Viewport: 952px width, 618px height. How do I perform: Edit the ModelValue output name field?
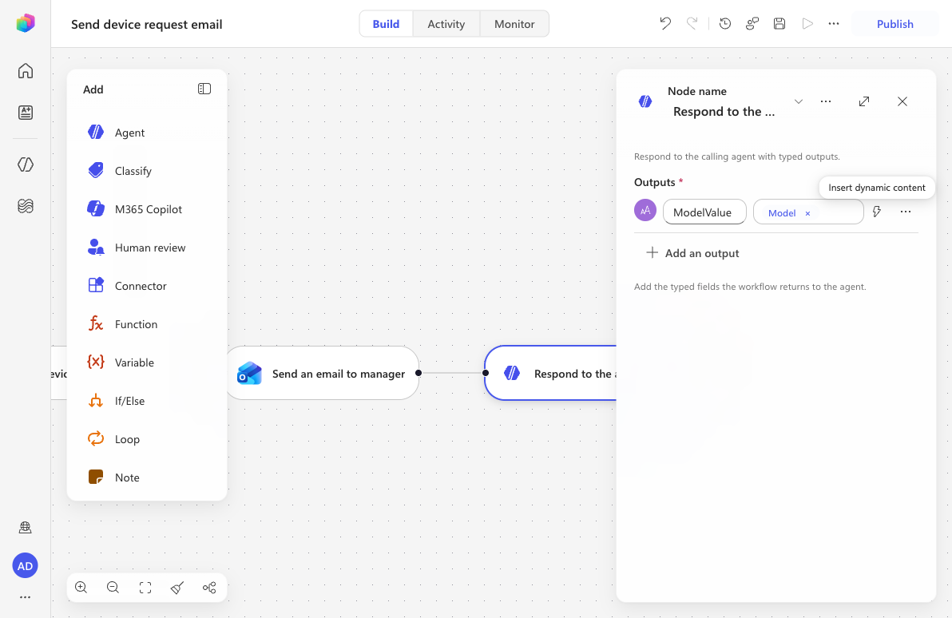click(x=704, y=212)
